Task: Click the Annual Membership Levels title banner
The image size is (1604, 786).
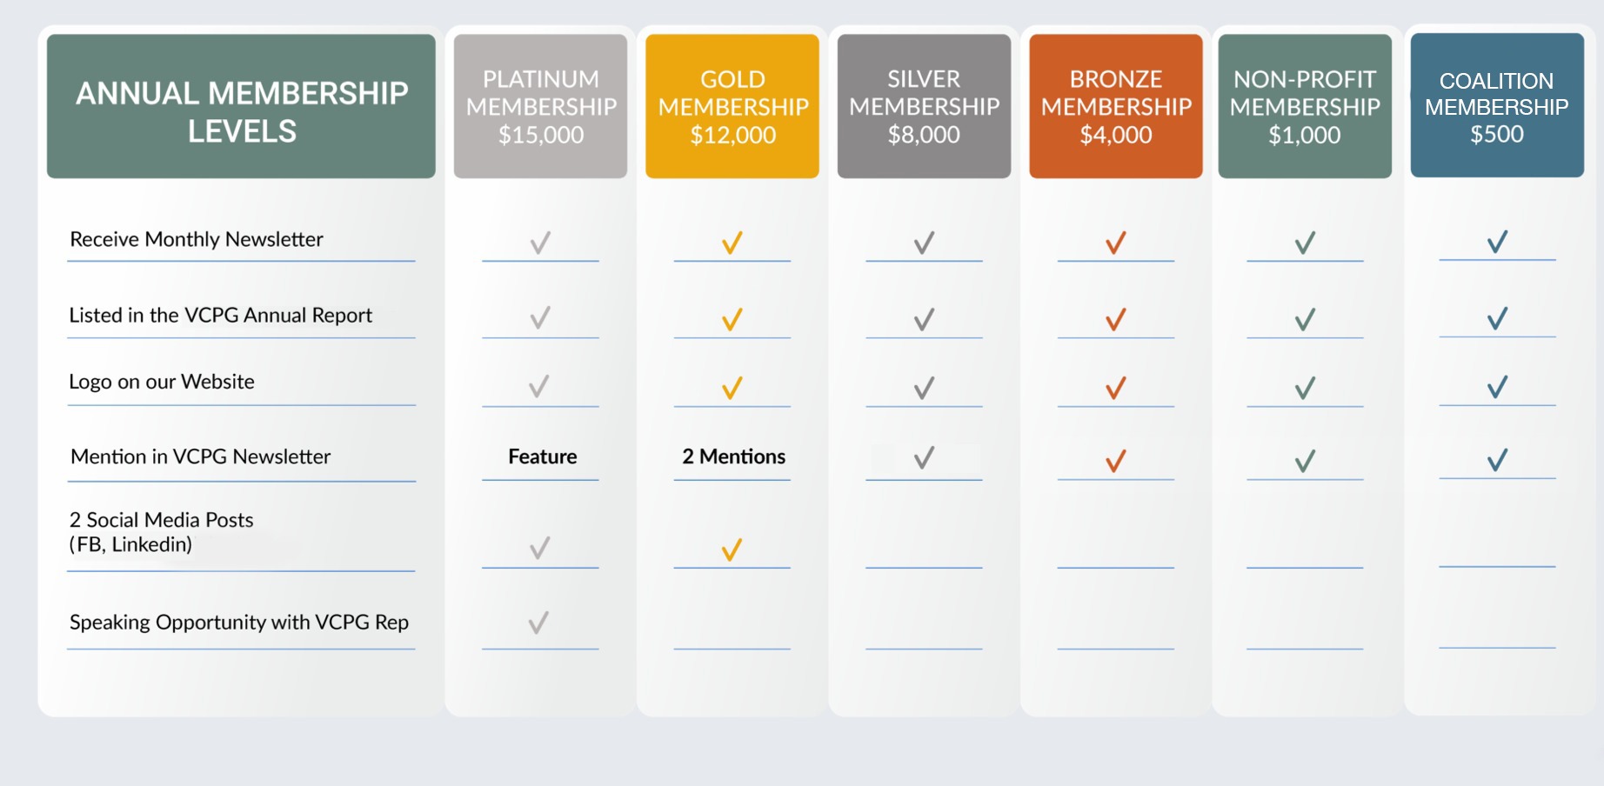Action: point(241,106)
